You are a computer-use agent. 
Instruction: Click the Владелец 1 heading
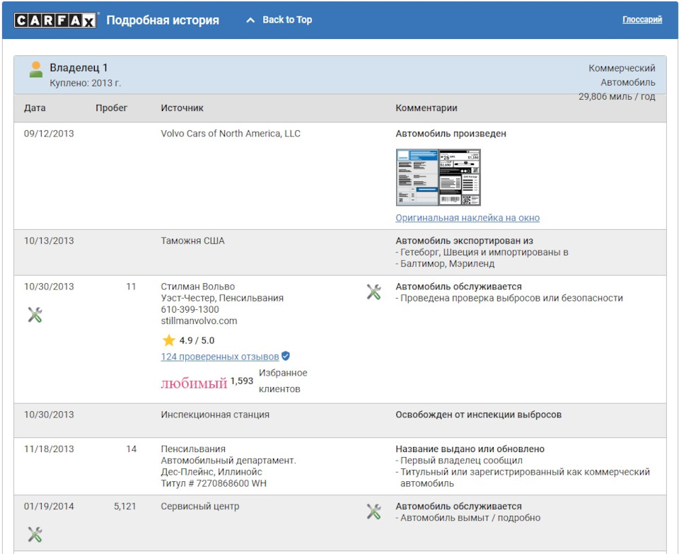(79, 68)
